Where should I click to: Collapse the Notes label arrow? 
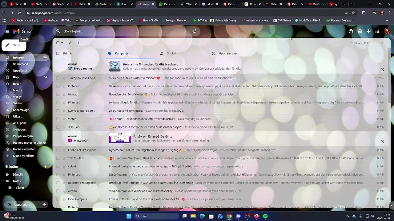click(x=3, y=181)
